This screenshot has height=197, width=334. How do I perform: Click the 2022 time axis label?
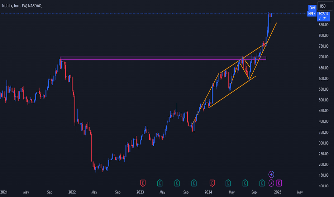coord(72,192)
